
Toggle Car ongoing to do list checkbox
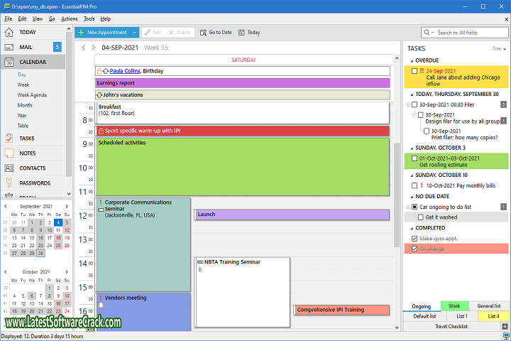click(414, 207)
